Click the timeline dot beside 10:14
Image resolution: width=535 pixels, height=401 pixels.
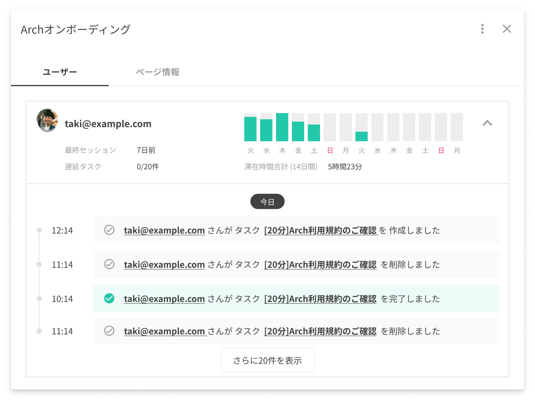(39, 299)
